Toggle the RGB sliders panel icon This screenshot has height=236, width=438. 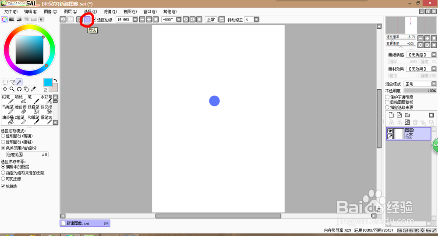click(11, 19)
